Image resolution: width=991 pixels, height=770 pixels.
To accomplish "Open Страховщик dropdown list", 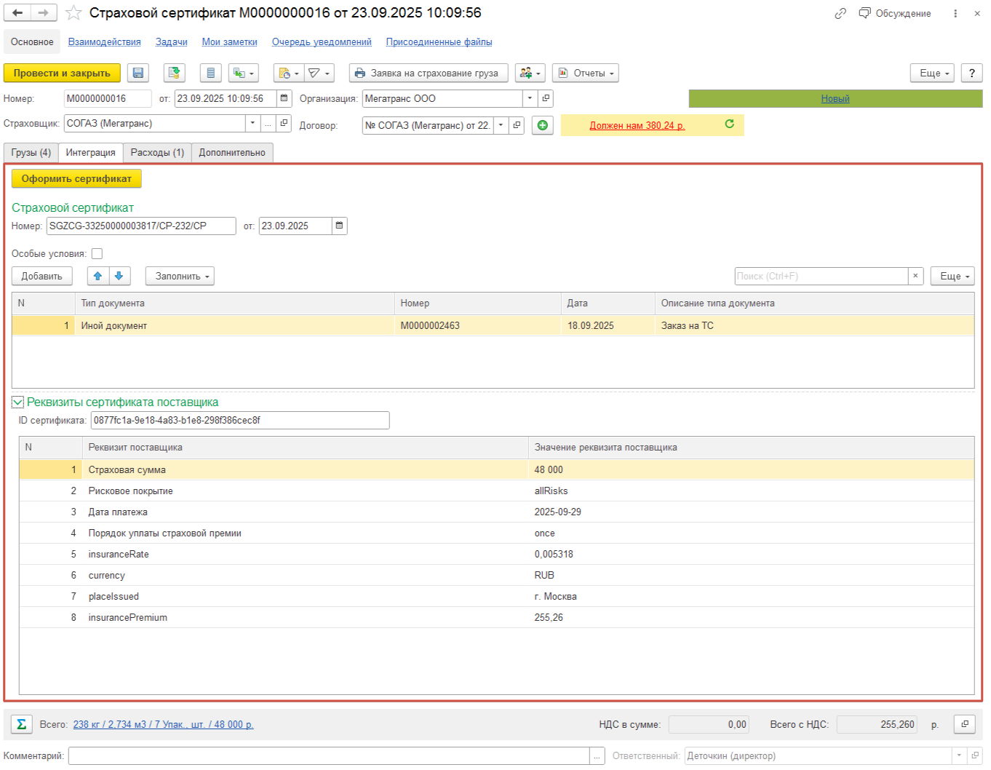I will pyautogui.click(x=252, y=123).
